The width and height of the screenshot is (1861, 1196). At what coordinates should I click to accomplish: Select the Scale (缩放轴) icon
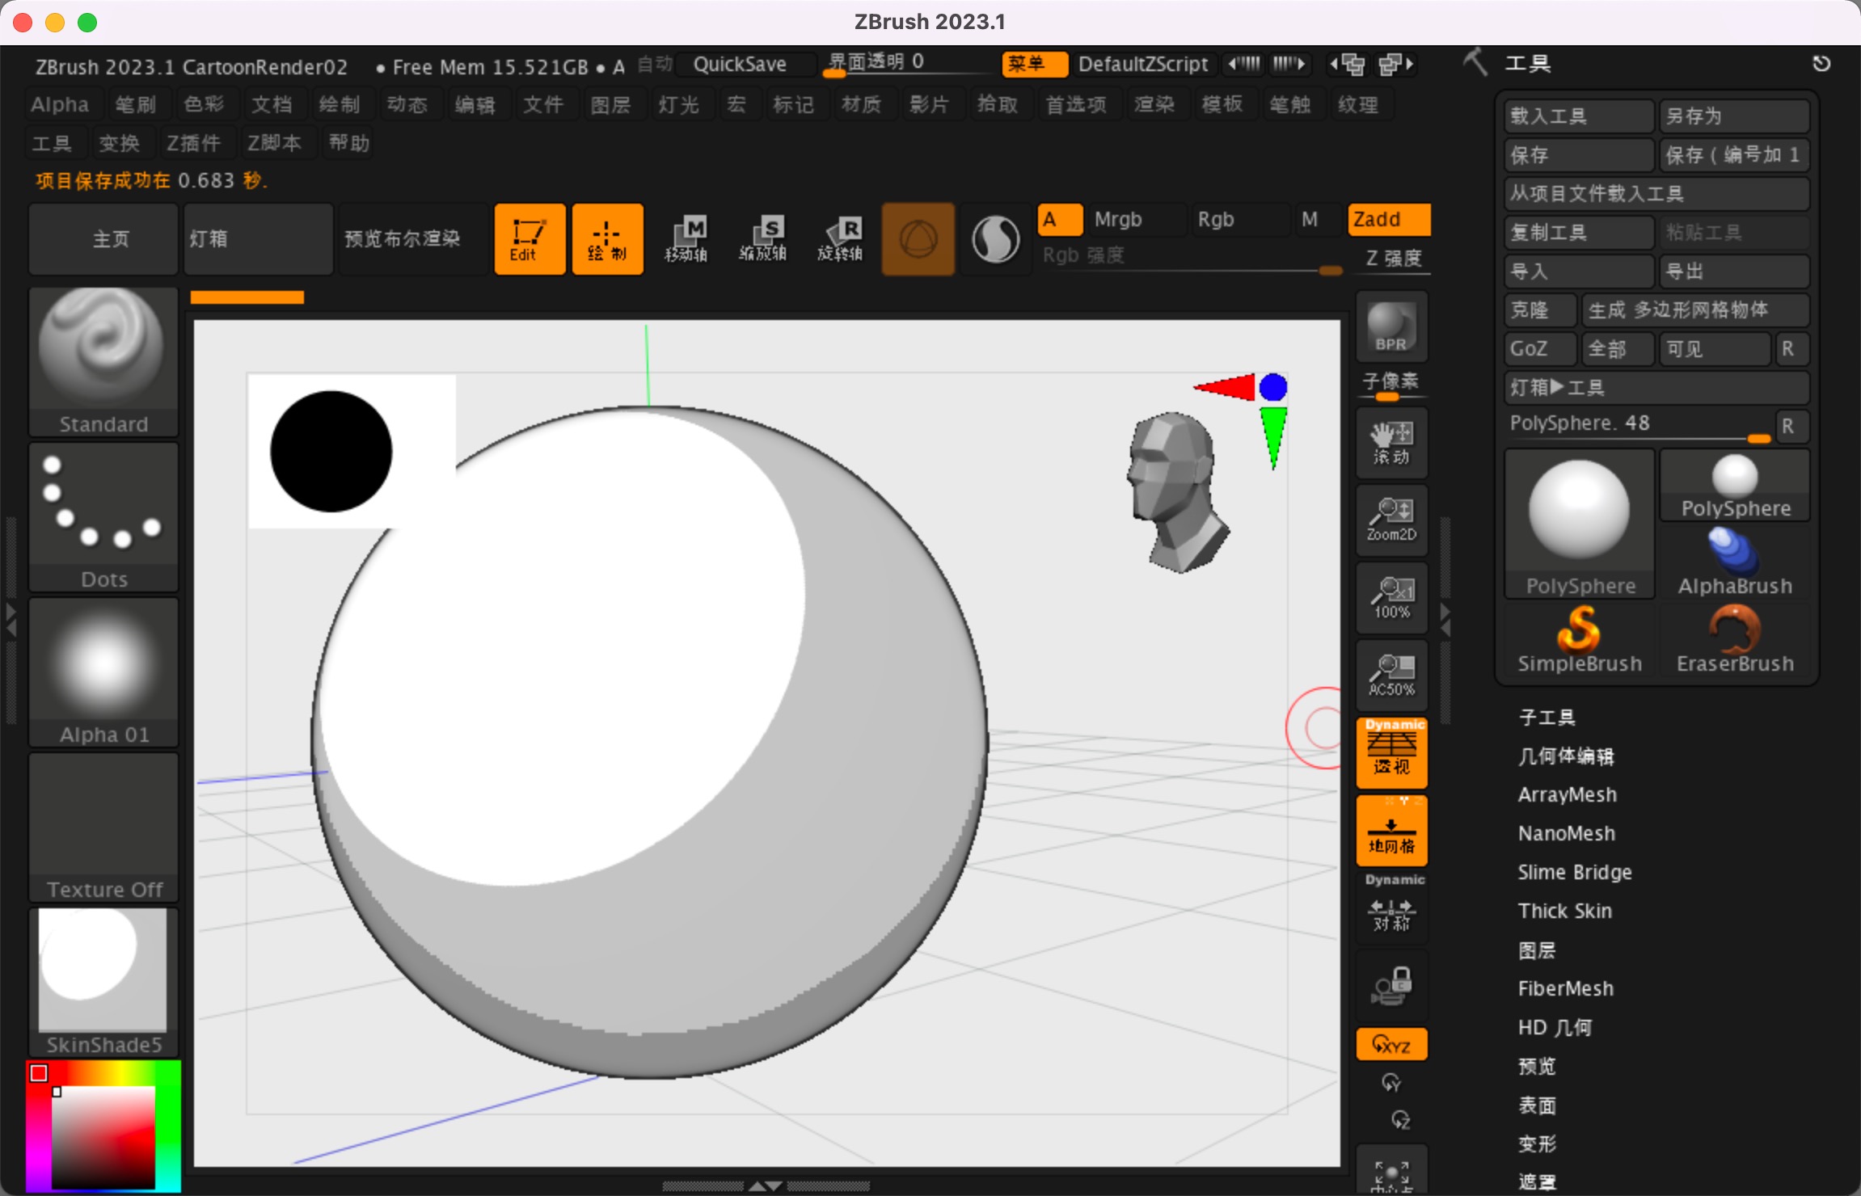(762, 239)
